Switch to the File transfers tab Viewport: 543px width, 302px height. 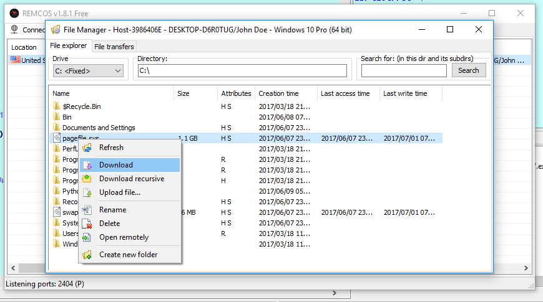tap(114, 47)
